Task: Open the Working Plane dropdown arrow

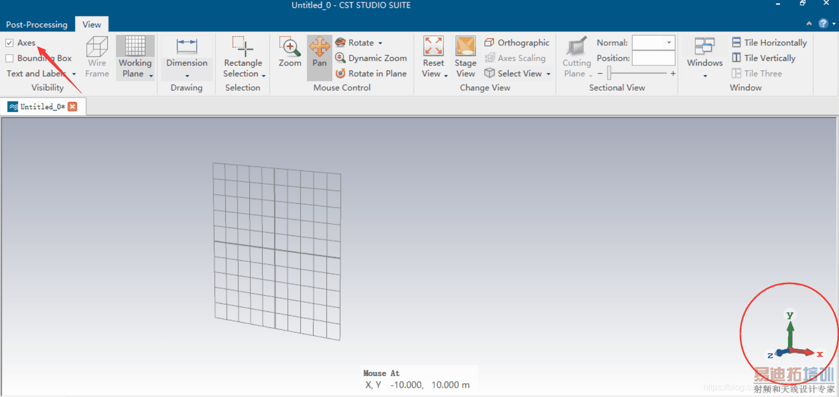Action: pos(151,76)
